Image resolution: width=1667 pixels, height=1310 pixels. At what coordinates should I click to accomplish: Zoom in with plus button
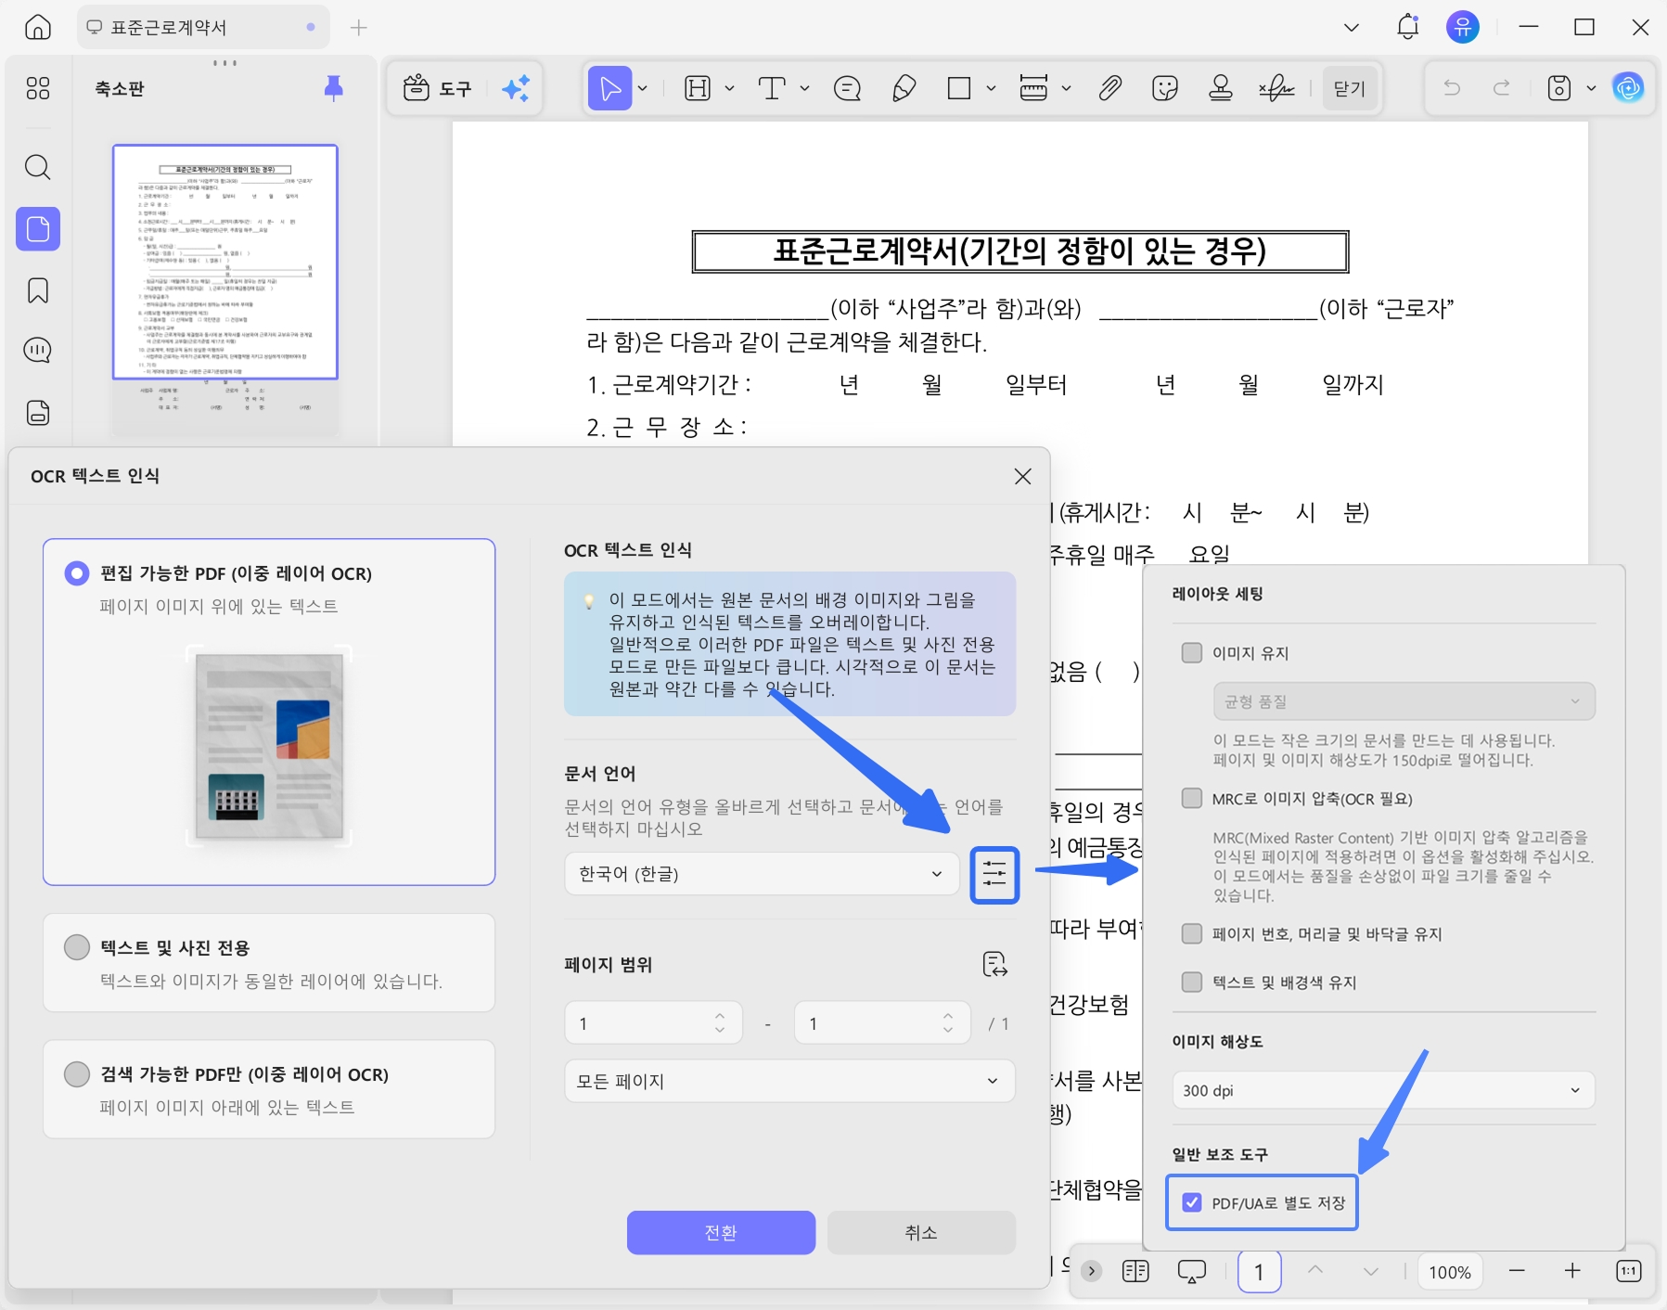[x=1572, y=1270]
